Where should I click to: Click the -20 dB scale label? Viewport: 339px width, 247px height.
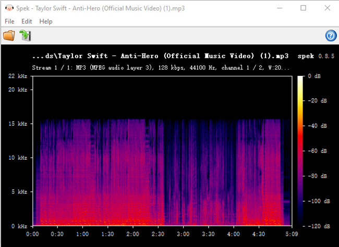[317, 101]
